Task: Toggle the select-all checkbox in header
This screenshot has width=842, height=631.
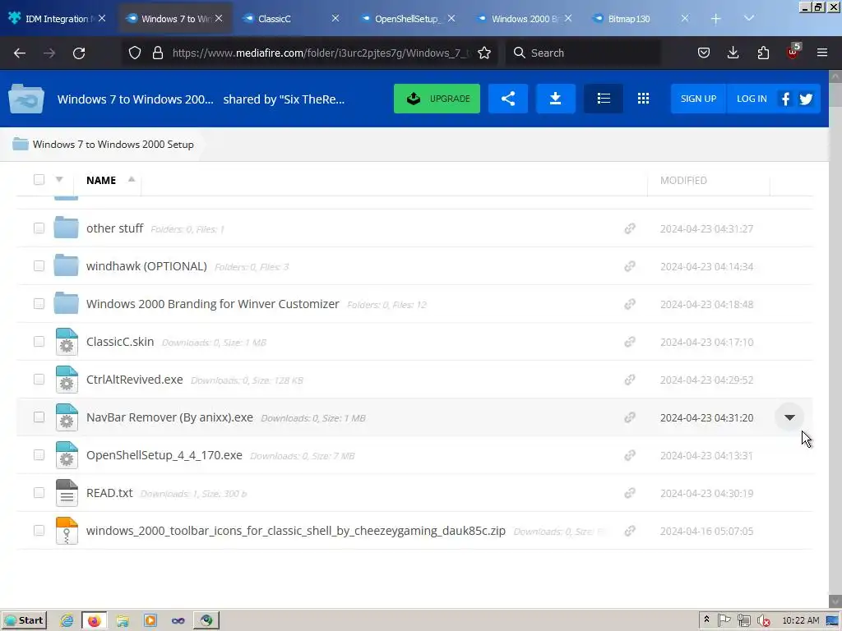Action: click(x=39, y=180)
